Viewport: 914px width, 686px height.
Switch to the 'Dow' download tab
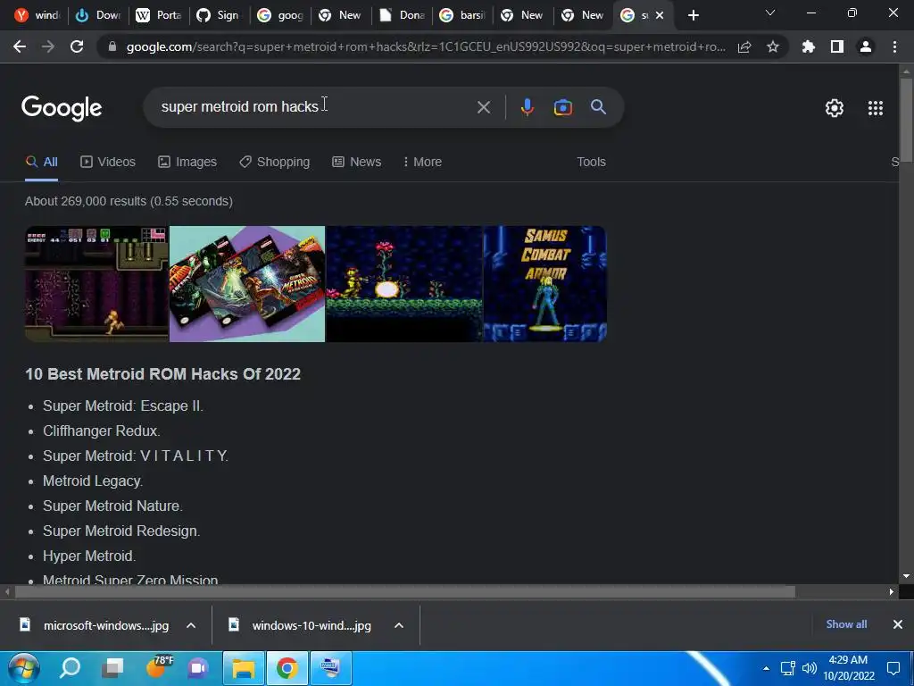coord(98,15)
